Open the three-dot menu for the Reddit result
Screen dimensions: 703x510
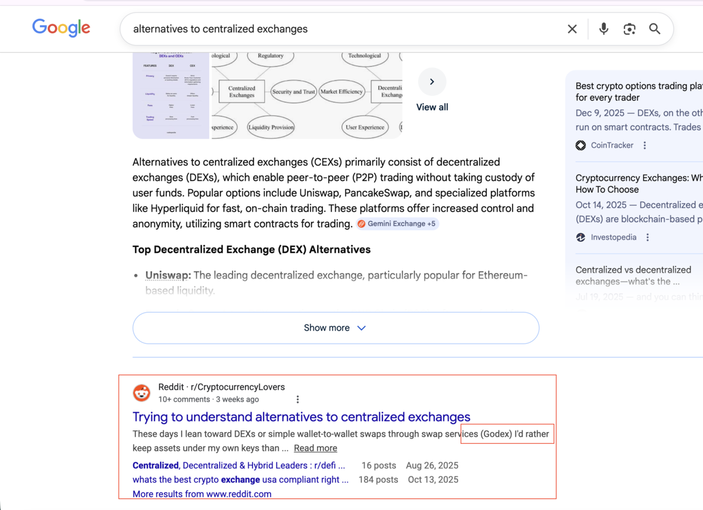pos(298,399)
